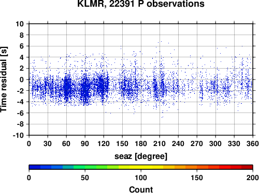Click the colorbar tick label 200

click(x=253, y=178)
